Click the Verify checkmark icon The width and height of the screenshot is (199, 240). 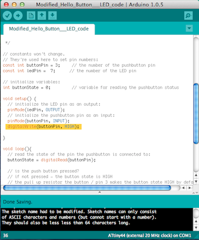tap(7, 16)
